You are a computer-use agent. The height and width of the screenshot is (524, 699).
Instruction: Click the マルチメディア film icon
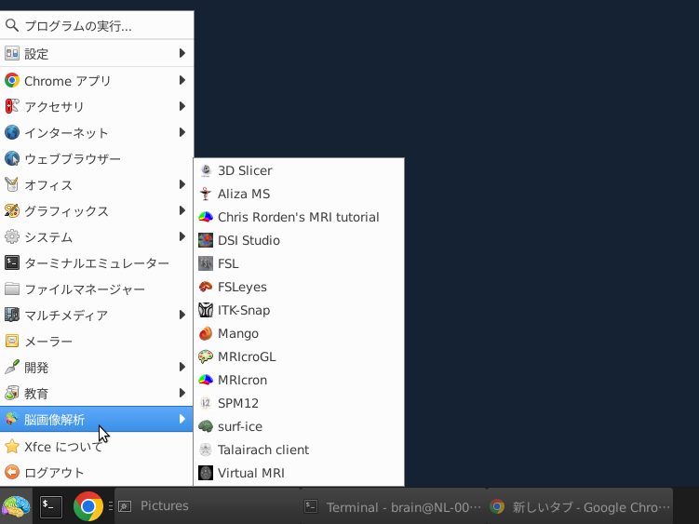[12, 315]
